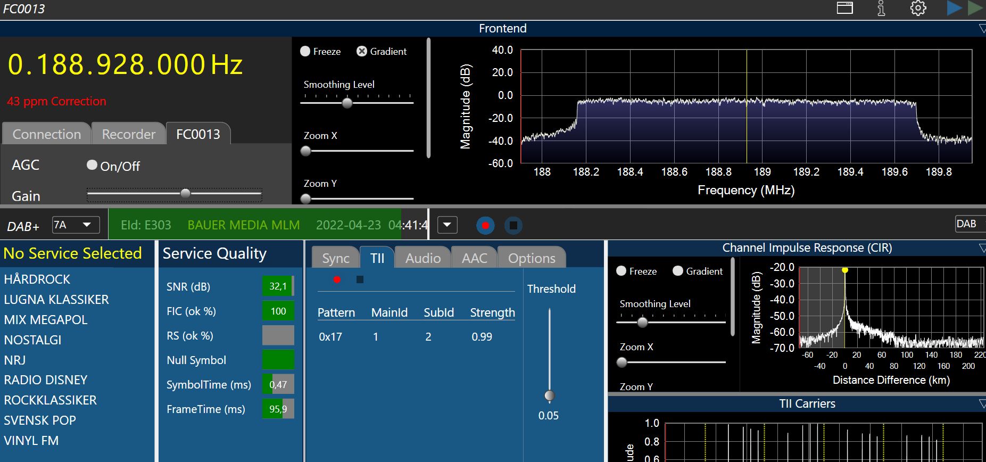Open the Recorder tab

click(x=129, y=134)
